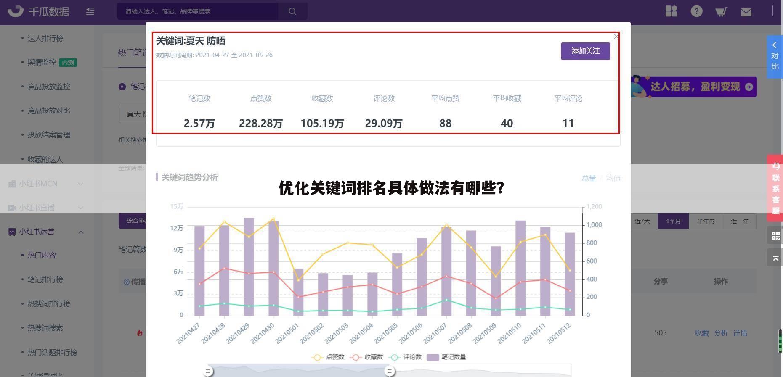The width and height of the screenshot is (783, 377).
Task: Click the search magnifier icon
Action: click(292, 11)
